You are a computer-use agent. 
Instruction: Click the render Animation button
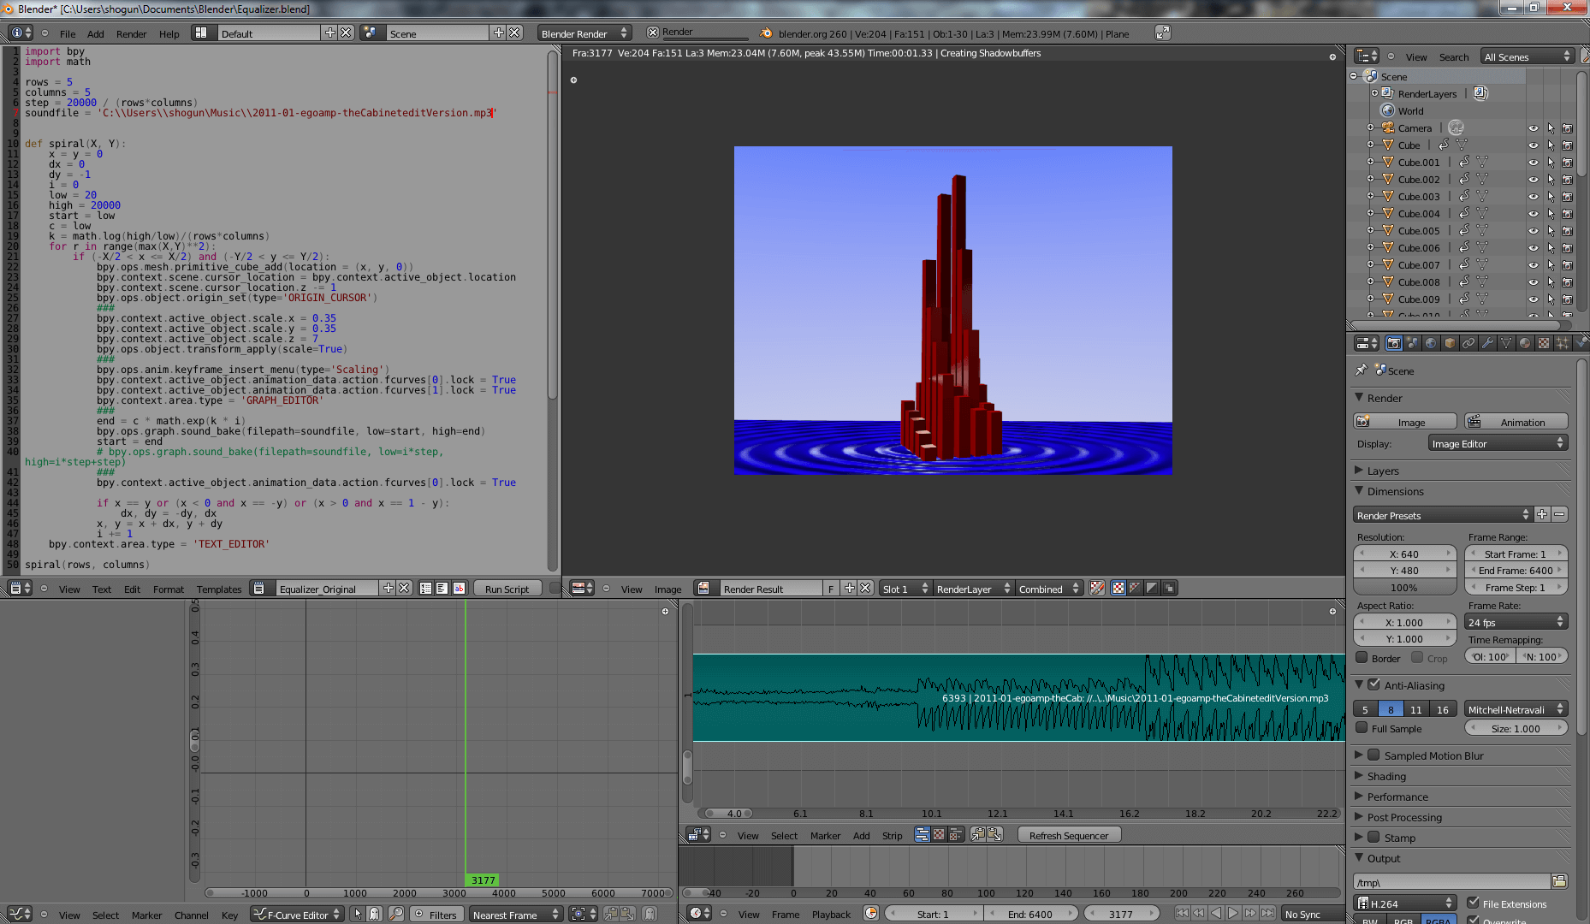point(1516,421)
